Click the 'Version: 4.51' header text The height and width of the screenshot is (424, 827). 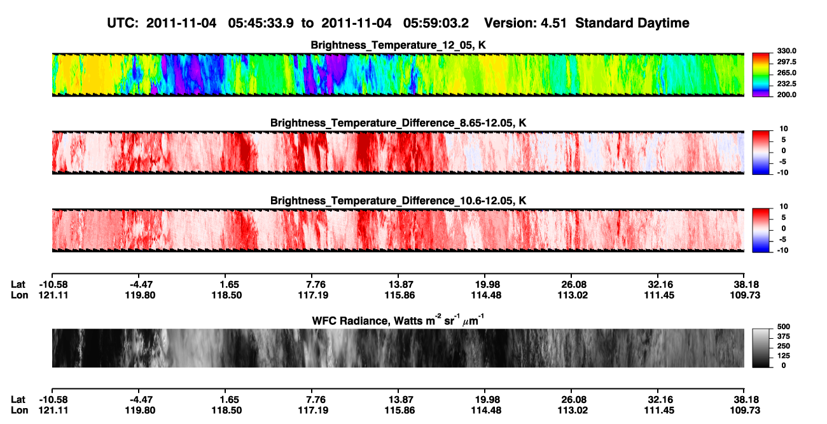(524, 23)
